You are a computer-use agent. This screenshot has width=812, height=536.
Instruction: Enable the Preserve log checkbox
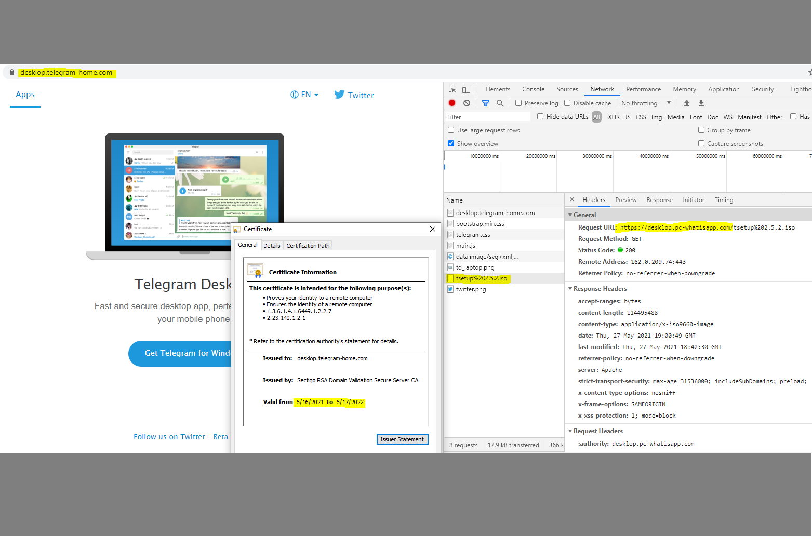coord(518,103)
